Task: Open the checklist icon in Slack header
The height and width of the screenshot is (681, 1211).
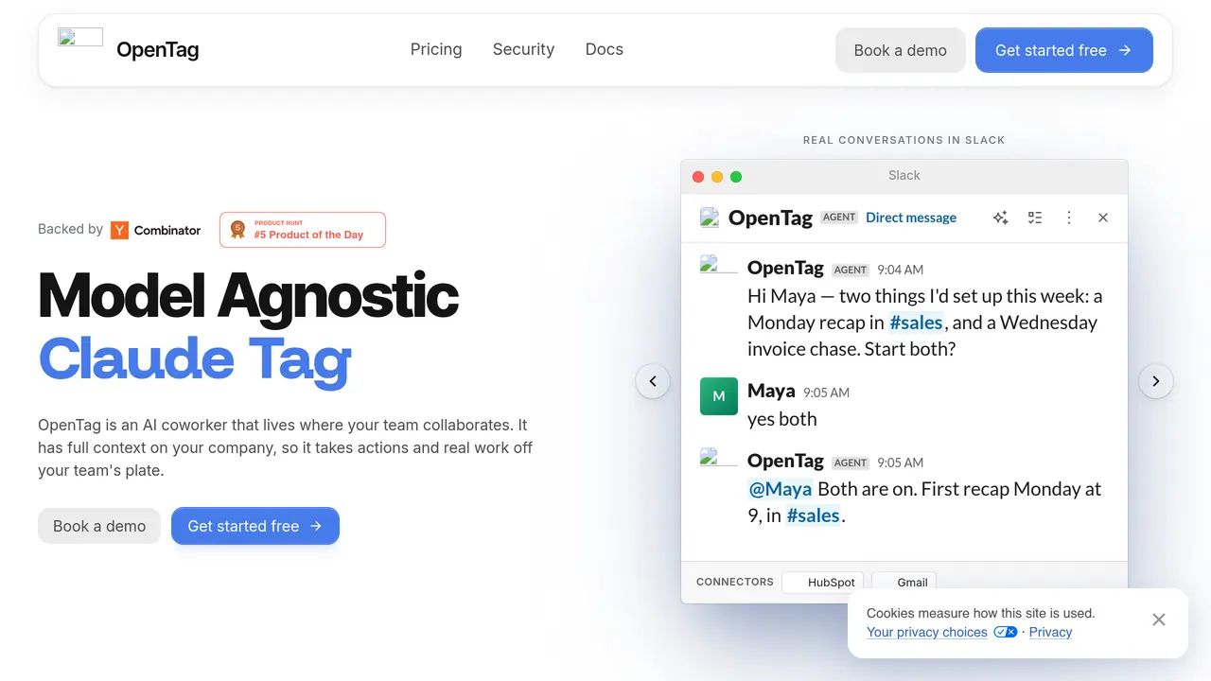Action: [1035, 218]
